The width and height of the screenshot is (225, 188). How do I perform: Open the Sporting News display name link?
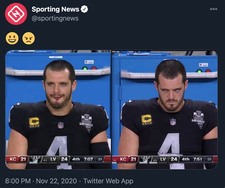[55, 9]
